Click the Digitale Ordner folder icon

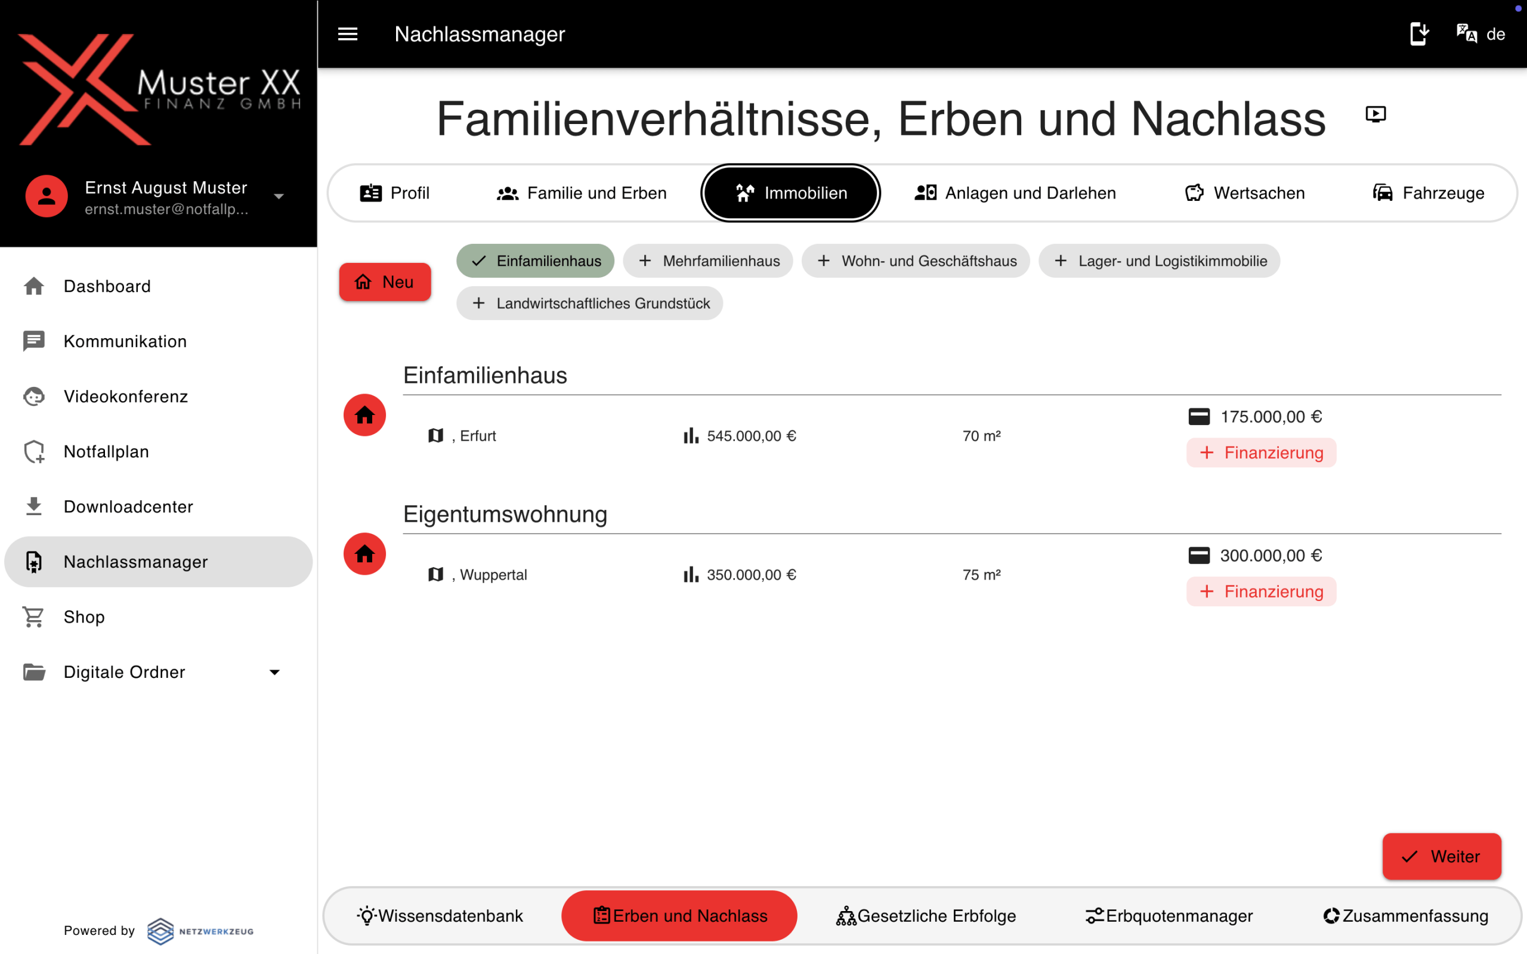tap(34, 672)
